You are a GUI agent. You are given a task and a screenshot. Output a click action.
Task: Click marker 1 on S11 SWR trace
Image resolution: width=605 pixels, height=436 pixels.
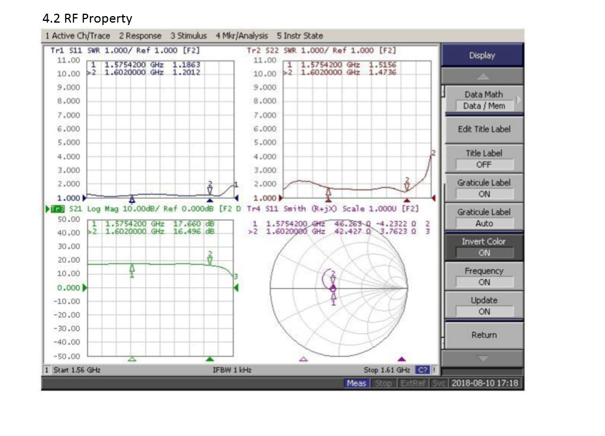coord(132,200)
